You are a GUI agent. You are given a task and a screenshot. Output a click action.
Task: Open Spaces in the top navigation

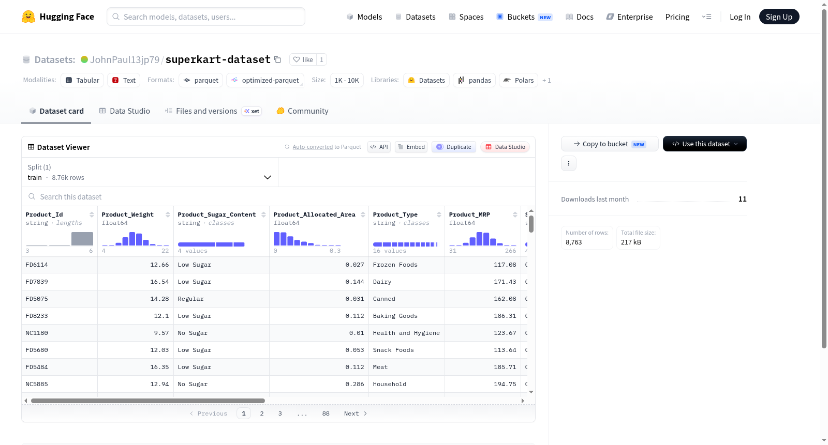click(466, 17)
